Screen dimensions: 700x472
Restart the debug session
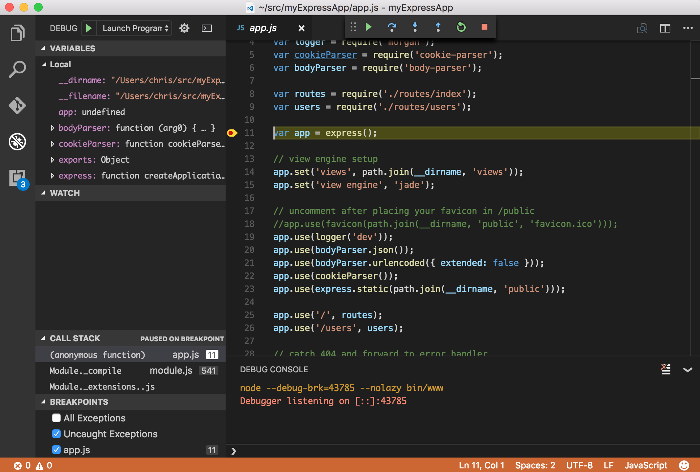(x=461, y=27)
